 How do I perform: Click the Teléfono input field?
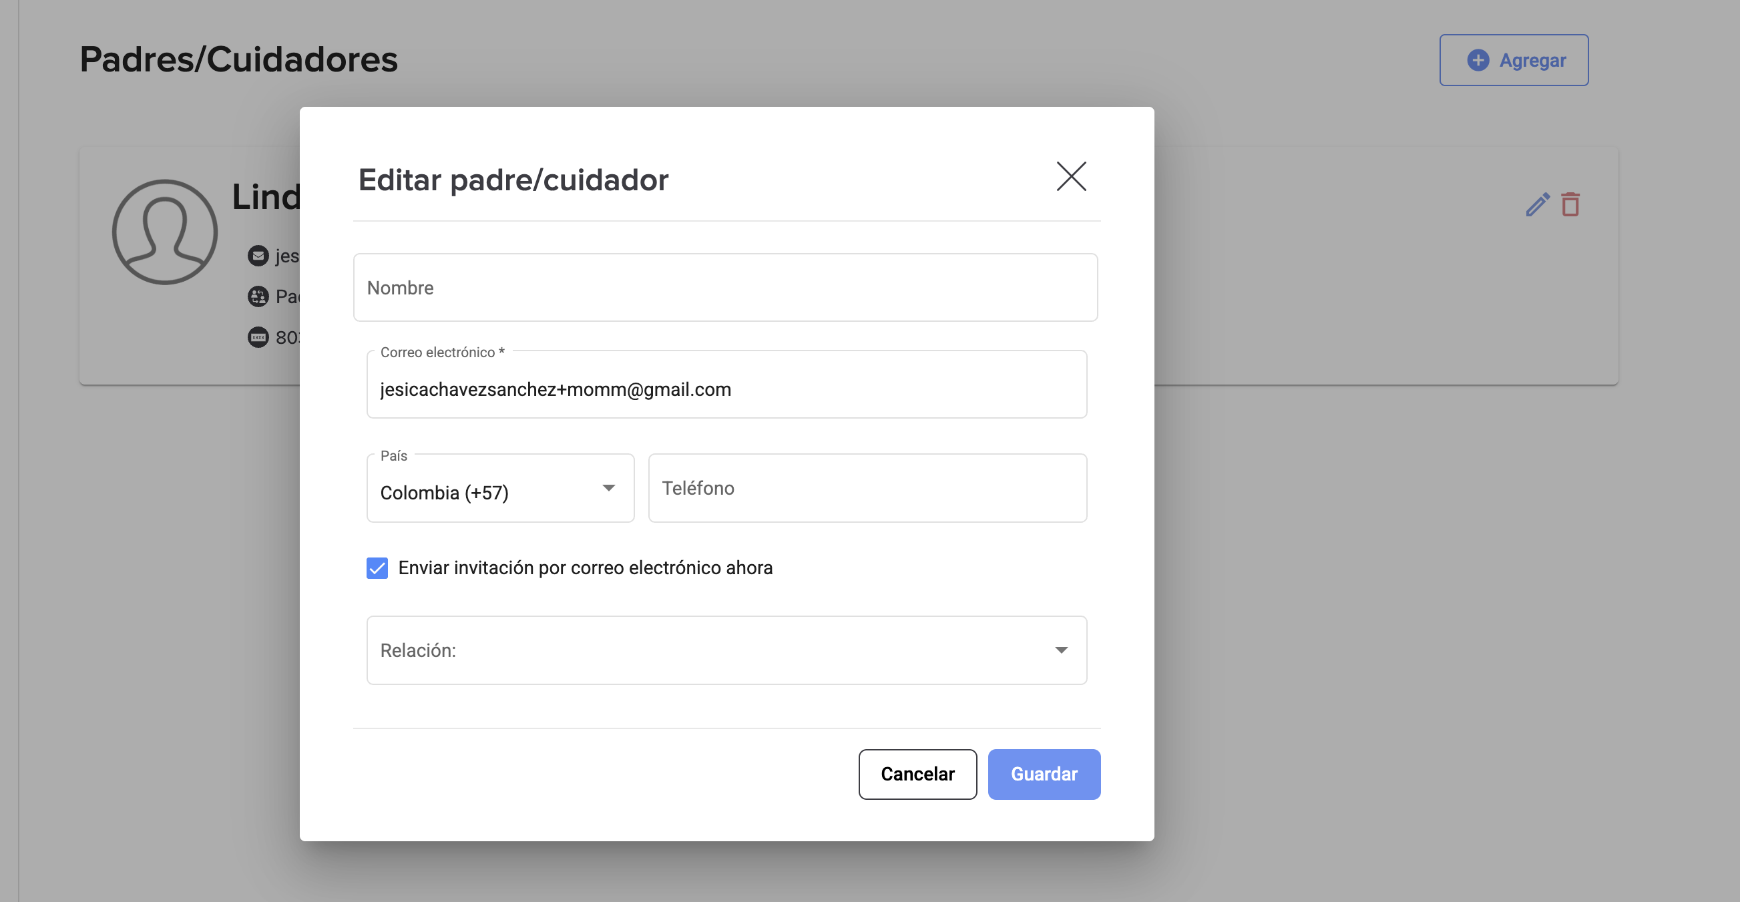tap(867, 488)
